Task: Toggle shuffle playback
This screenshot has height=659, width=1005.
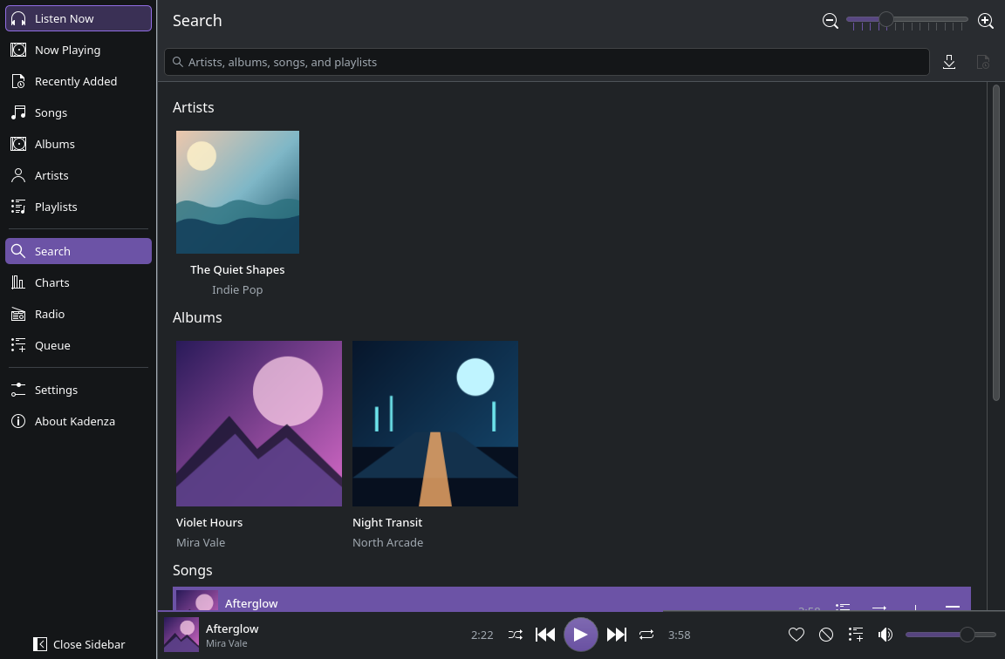Action: (x=516, y=635)
